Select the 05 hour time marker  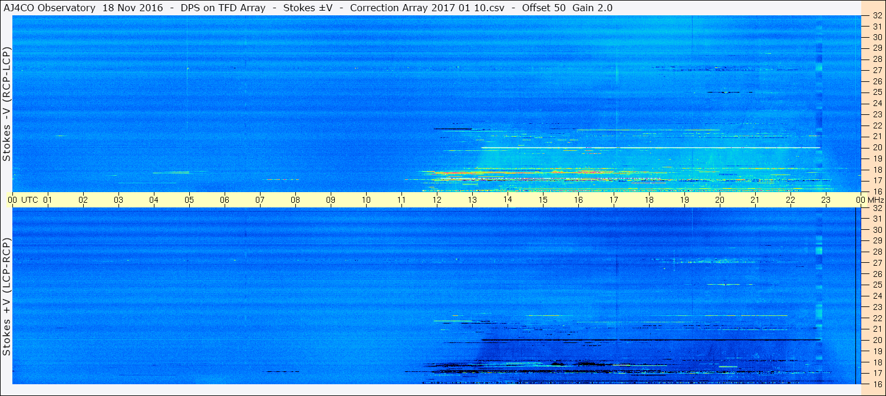pyautogui.click(x=190, y=200)
